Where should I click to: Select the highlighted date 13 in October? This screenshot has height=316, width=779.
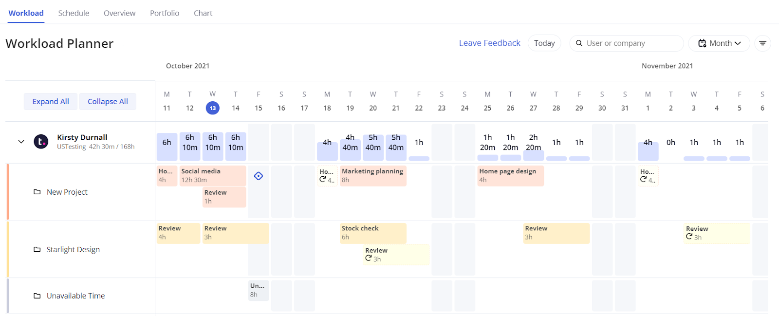[212, 108]
